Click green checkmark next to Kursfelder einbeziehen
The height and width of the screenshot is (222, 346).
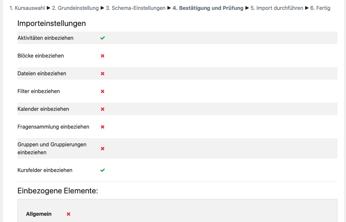102,170
